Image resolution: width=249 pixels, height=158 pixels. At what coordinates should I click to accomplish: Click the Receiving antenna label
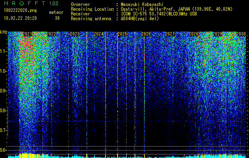pos(91,19)
